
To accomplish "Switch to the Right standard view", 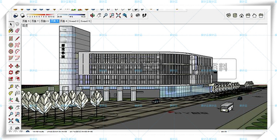I will (248, 15).
